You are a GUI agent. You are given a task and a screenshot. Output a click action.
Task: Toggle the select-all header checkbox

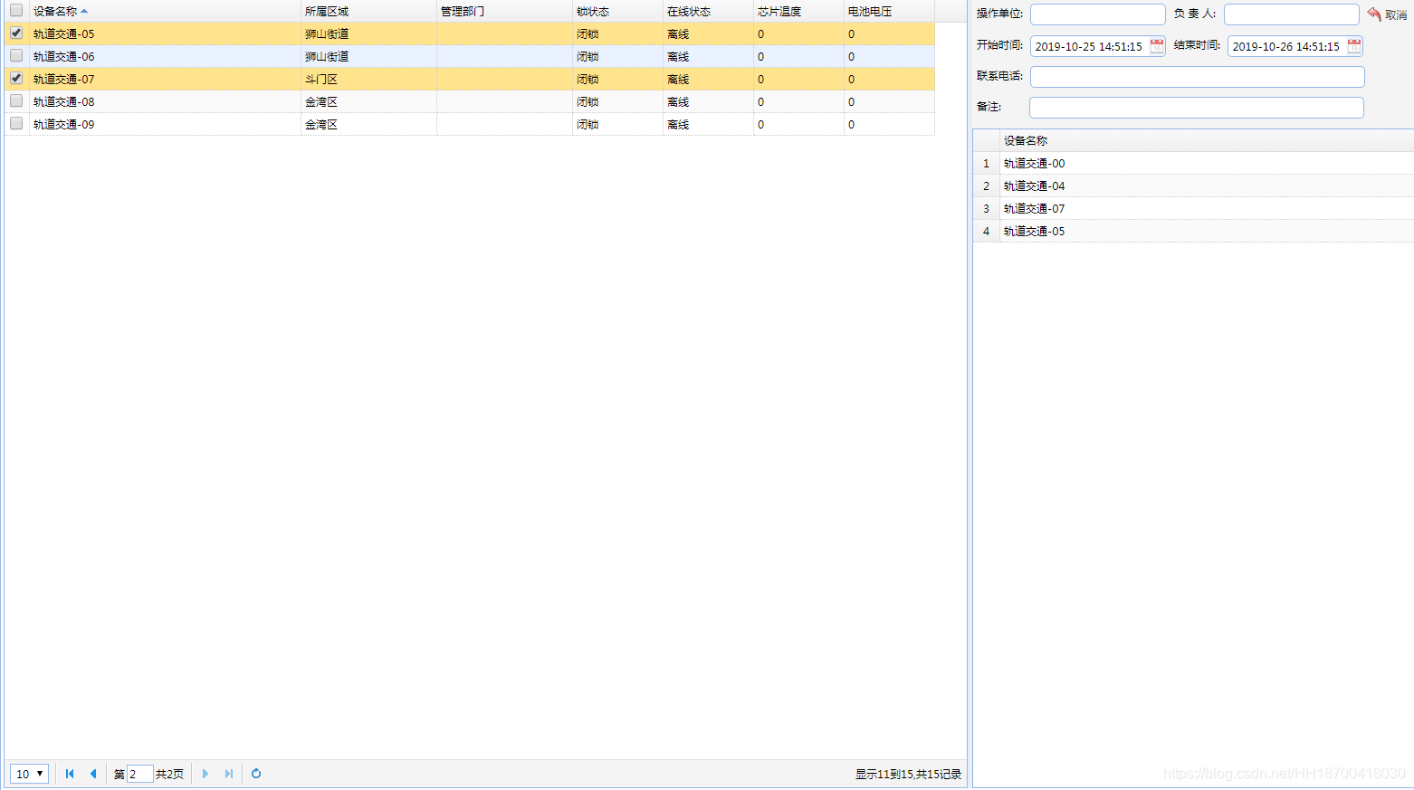pos(16,11)
